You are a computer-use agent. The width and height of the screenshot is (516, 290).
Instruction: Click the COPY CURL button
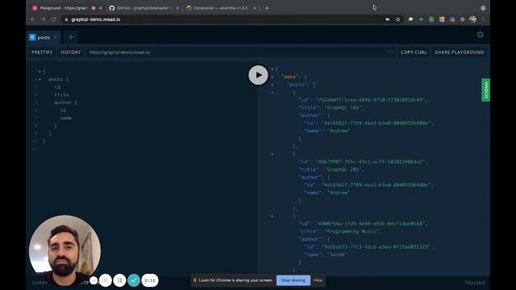(414, 52)
